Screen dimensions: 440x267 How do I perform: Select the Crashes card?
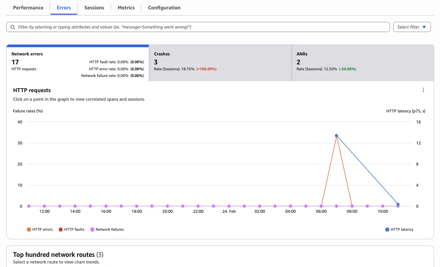click(x=220, y=63)
